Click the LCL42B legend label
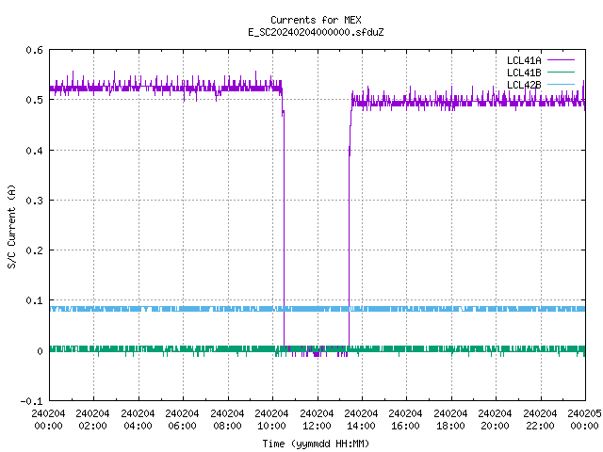 (x=524, y=85)
